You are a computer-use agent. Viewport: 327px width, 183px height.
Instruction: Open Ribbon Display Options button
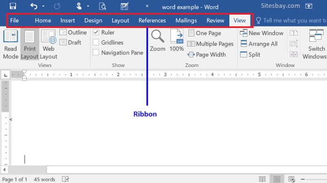(x=309, y=6)
